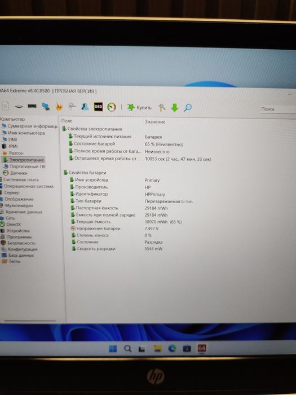
Task: Expand the Безопасность category
Action: [18, 243]
